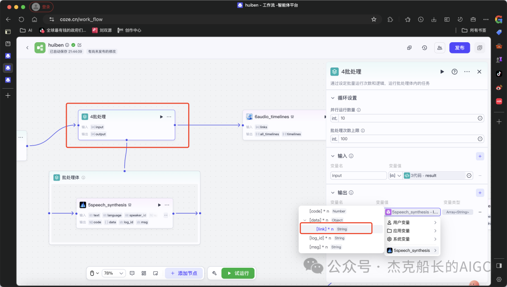The width and height of the screenshot is (507, 287).
Task: Auto-arrange nodes with layout icon
Action: tap(144, 273)
